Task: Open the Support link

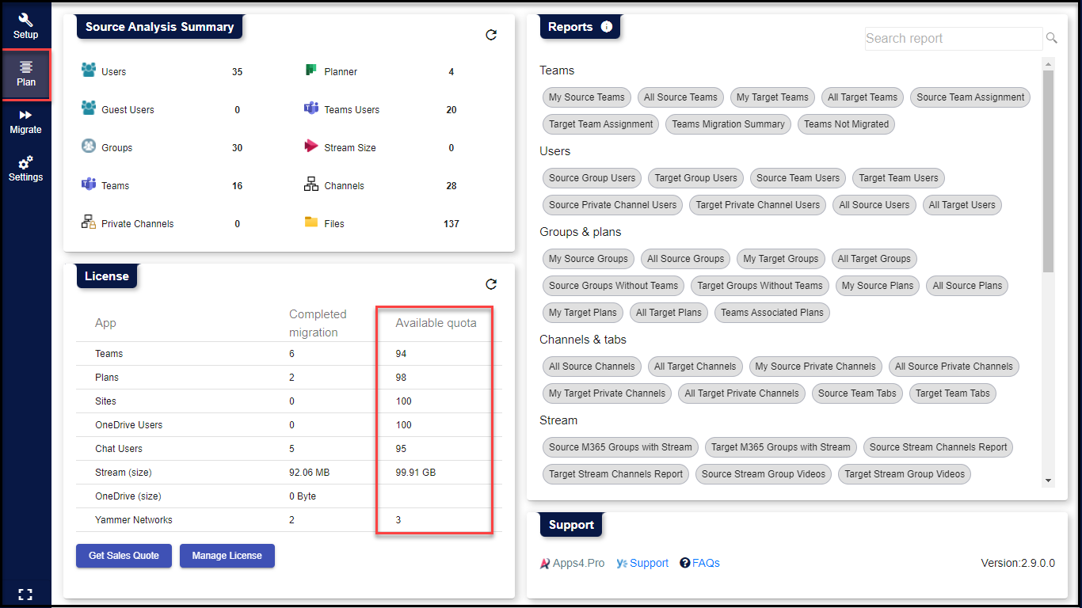Action: pyautogui.click(x=650, y=564)
